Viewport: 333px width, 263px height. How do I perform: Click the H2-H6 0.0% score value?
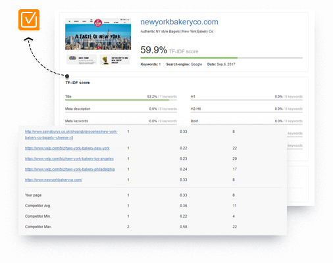(278, 108)
